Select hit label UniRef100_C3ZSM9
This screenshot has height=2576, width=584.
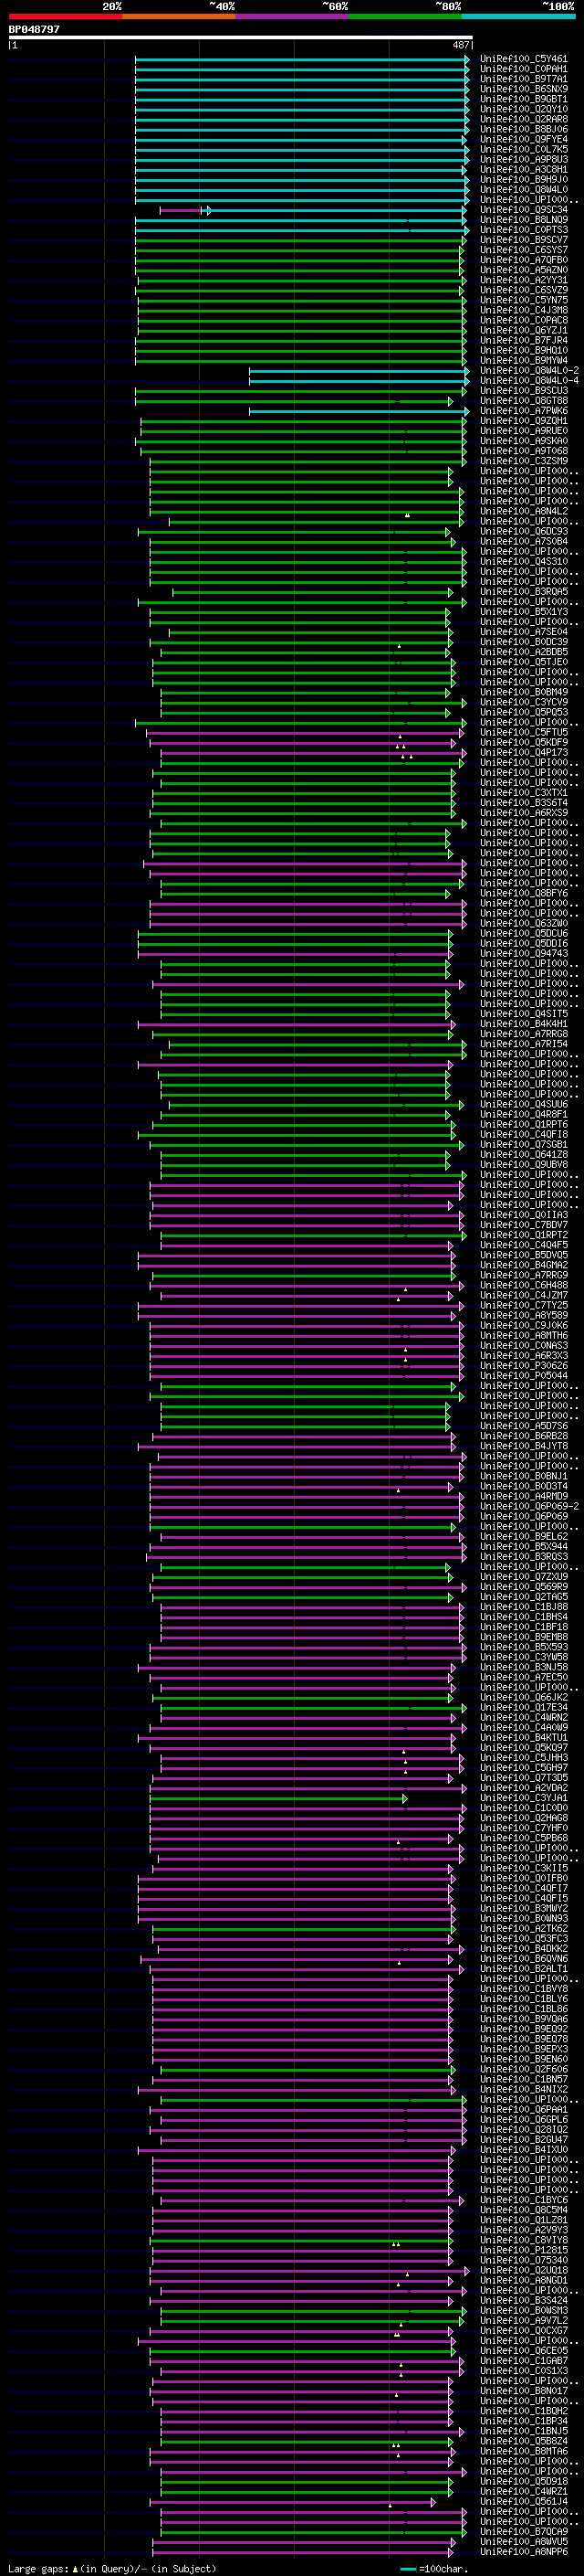coord(524,461)
